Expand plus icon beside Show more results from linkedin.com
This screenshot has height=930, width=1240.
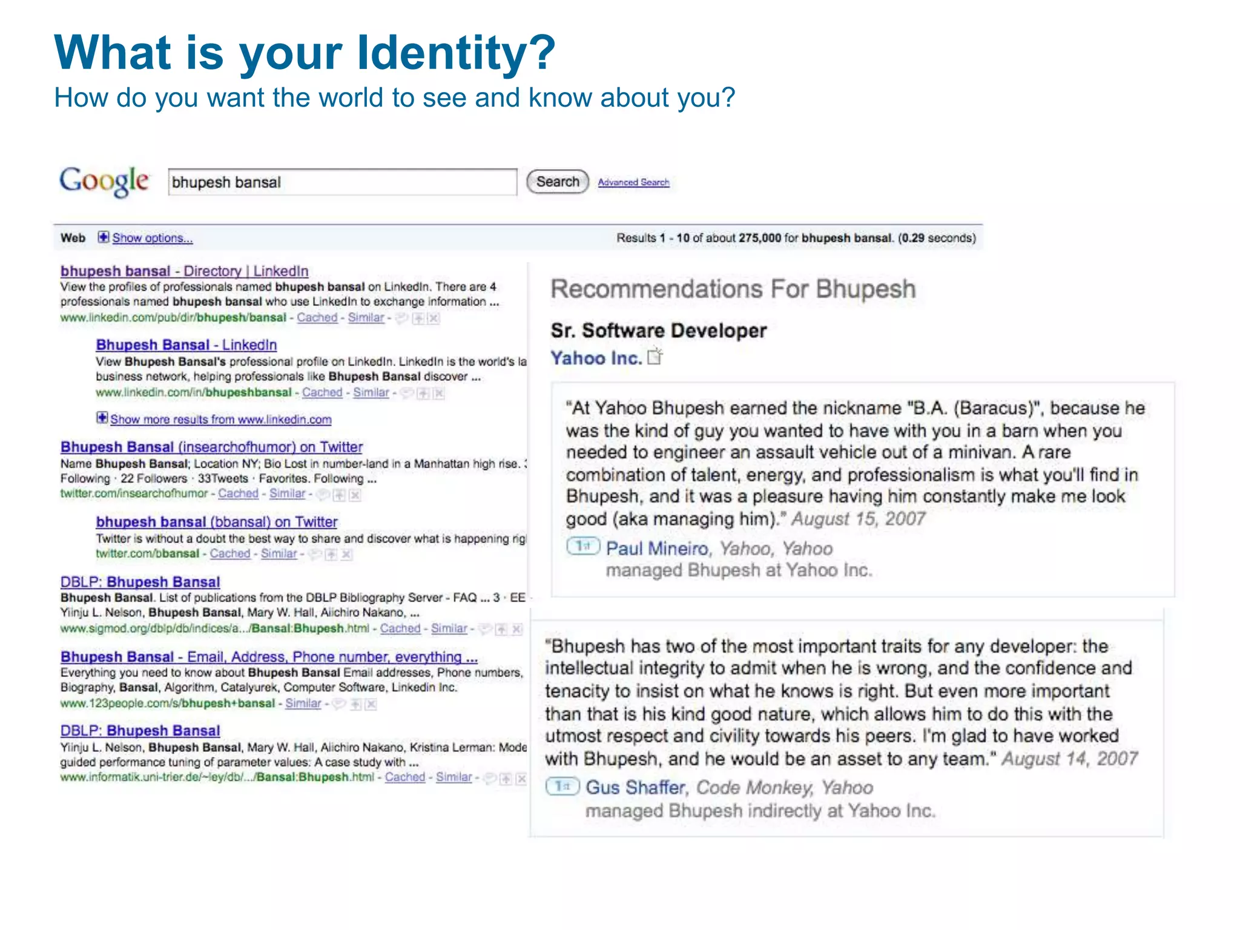102,418
